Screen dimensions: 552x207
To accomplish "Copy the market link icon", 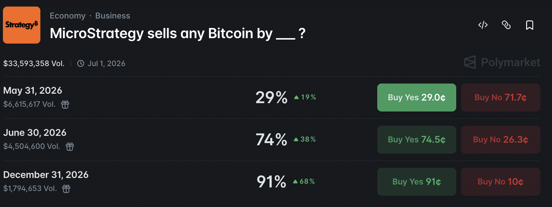I will click(x=506, y=25).
